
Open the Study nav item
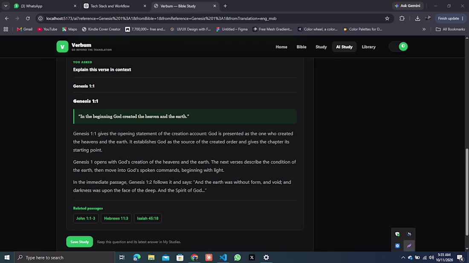point(321,47)
